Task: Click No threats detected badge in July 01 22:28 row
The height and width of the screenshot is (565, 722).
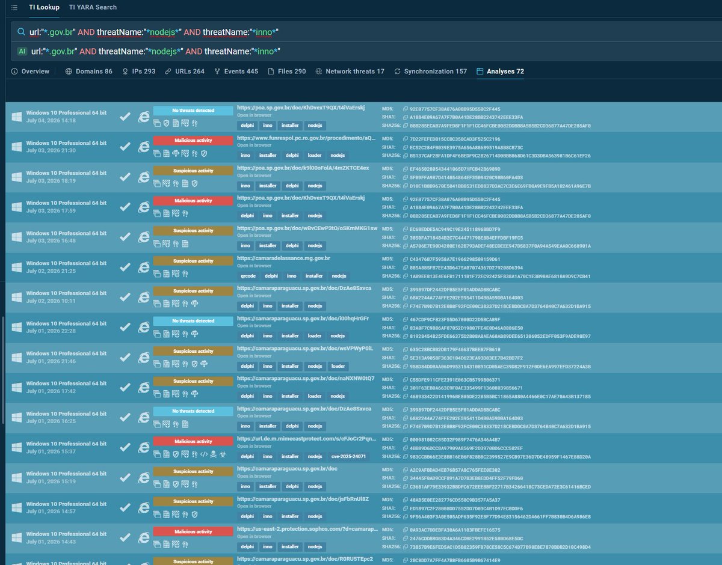Action: point(193,321)
